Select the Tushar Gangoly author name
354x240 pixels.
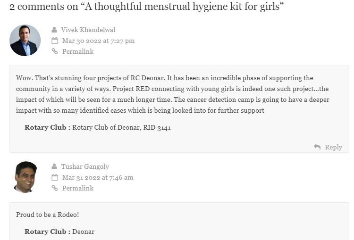(x=85, y=167)
